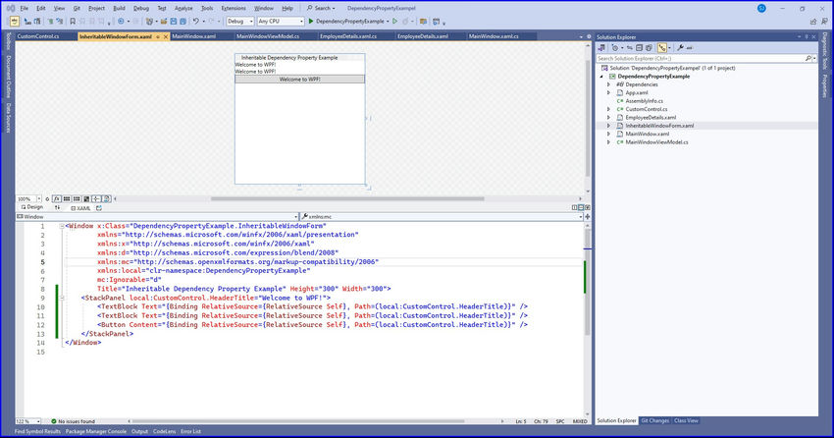
Task: Click Show All Files icon in Solution Explorer
Action: [x=649, y=48]
